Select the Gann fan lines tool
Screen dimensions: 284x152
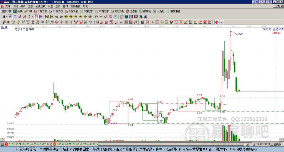tap(102, 22)
